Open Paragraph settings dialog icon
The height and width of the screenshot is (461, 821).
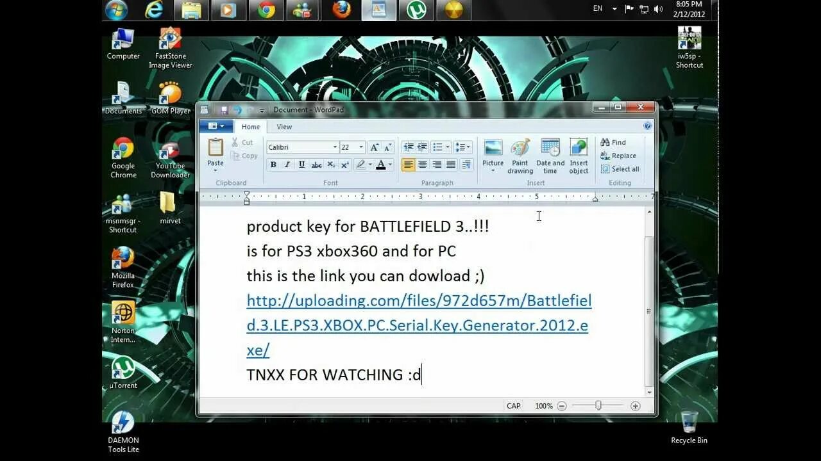point(466,165)
